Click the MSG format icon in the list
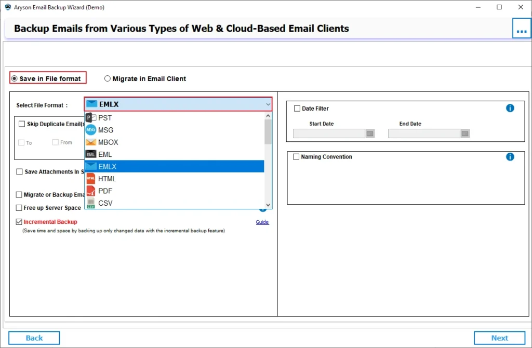The width and height of the screenshot is (532, 348). click(x=90, y=130)
